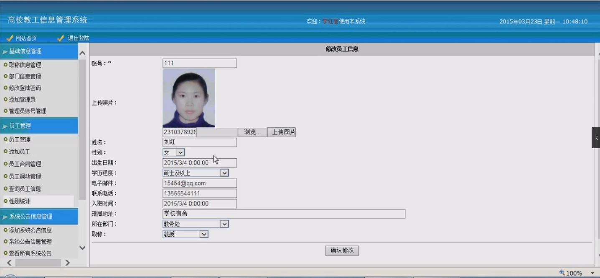
Task: Click the 出生日期 input field
Action: (200, 163)
